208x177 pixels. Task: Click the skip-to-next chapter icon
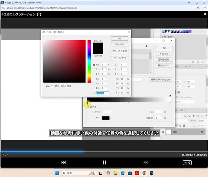146,162
